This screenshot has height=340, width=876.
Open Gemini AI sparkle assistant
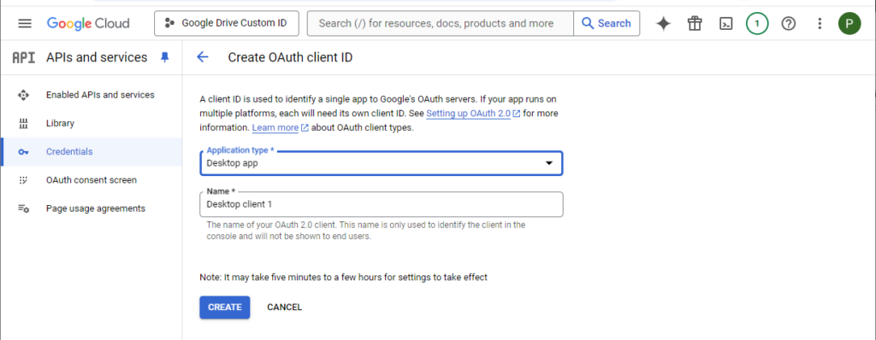coord(663,23)
